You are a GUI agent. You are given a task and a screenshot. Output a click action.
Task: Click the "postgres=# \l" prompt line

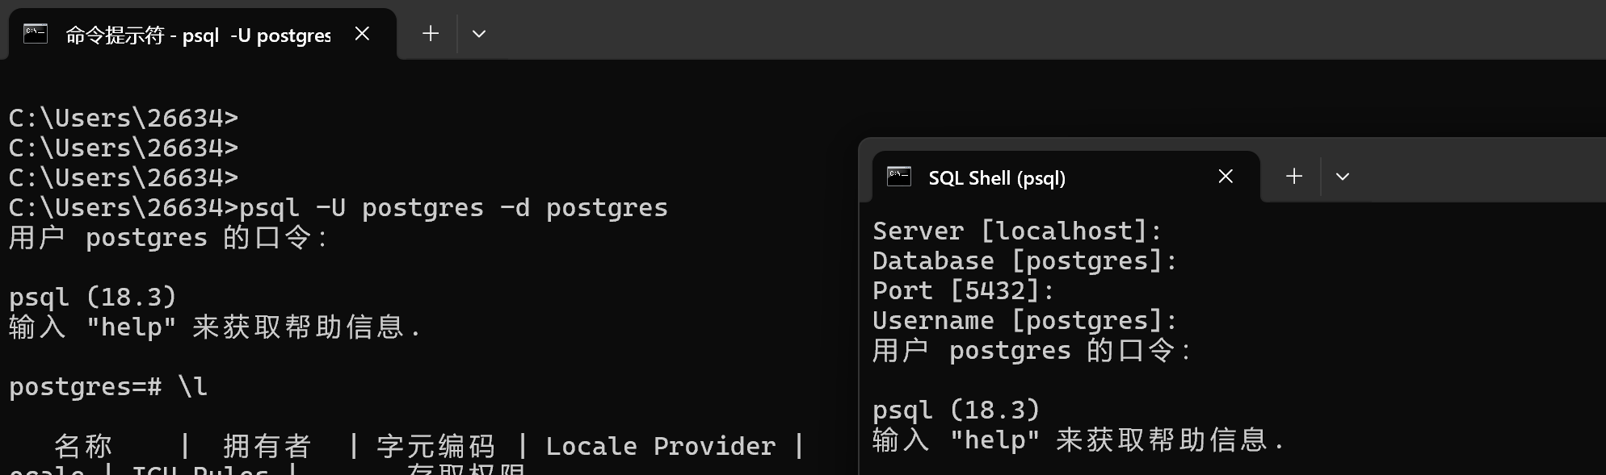(x=108, y=387)
